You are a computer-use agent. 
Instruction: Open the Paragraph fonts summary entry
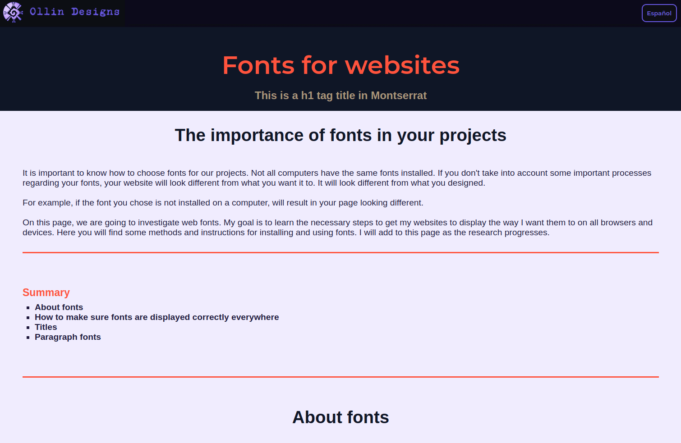pos(68,337)
